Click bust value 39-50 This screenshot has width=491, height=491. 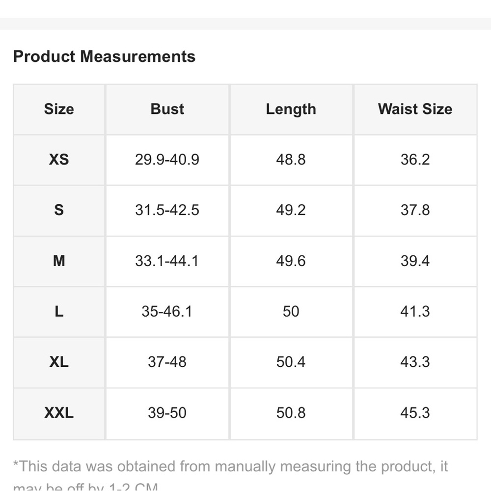click(x=167, y=413)
